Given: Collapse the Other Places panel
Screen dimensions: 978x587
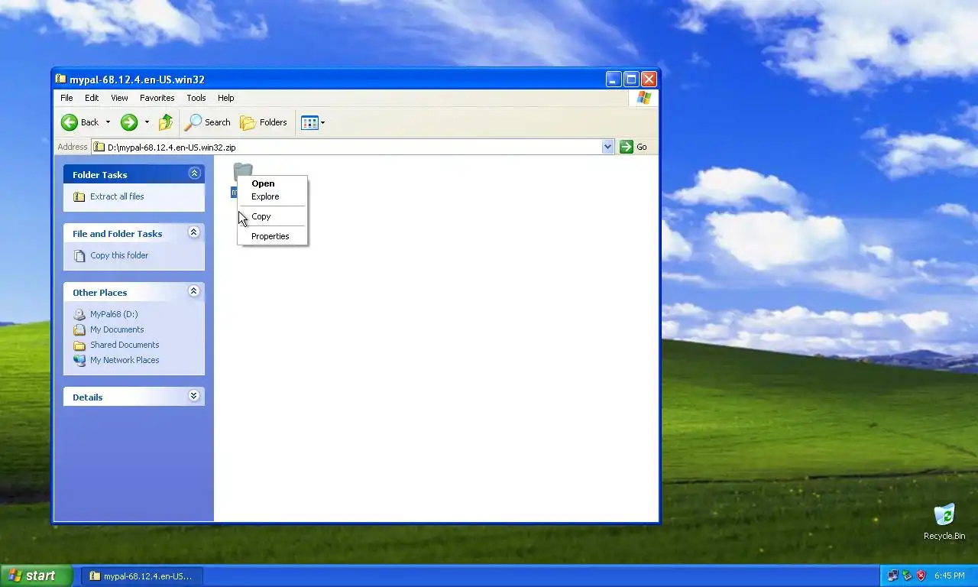Looking at the screenshot, I should pos(194,291).
